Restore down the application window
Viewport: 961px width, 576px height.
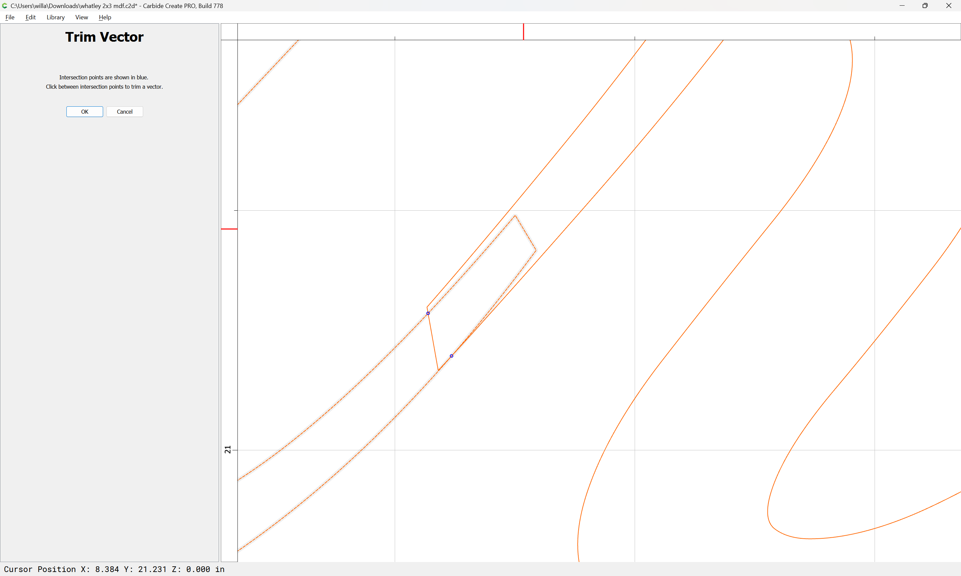point(925,6)
